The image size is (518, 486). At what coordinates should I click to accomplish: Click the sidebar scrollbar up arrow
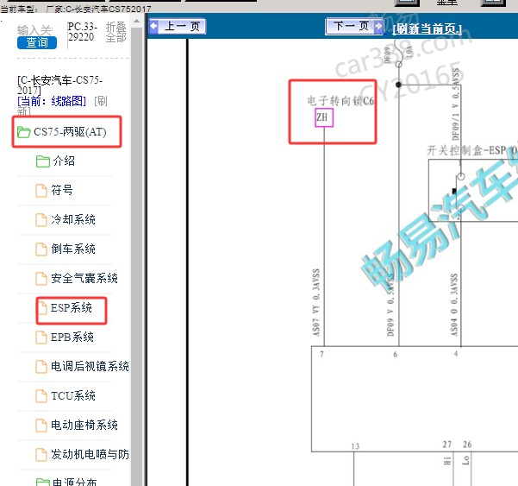[137, 22]
